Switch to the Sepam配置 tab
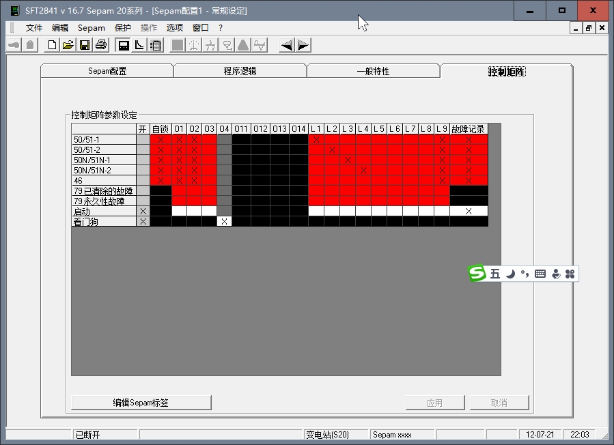614x445 pixels. tap(107, 71)
